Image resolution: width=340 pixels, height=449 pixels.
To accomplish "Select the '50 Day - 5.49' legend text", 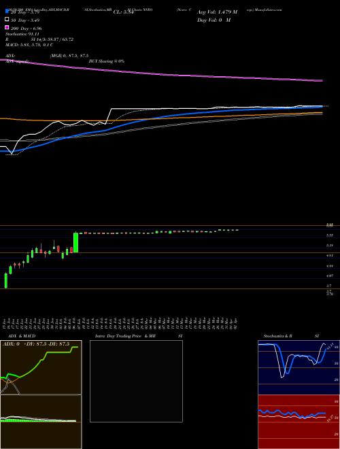I will (x=25, y=20).
